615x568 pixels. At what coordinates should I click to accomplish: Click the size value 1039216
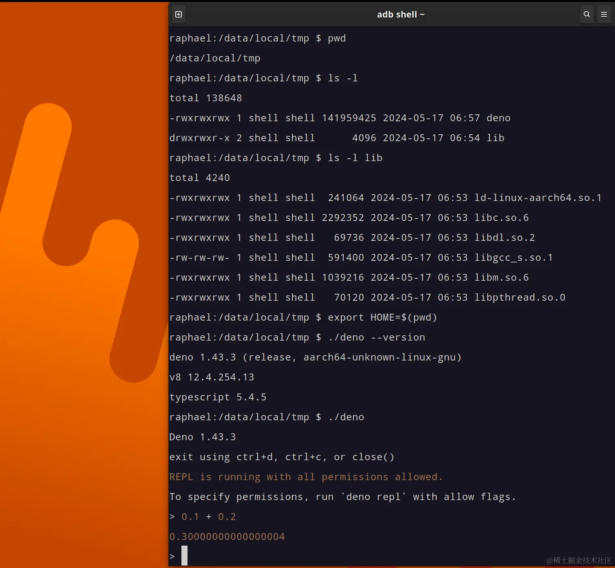tap(343, 277)
